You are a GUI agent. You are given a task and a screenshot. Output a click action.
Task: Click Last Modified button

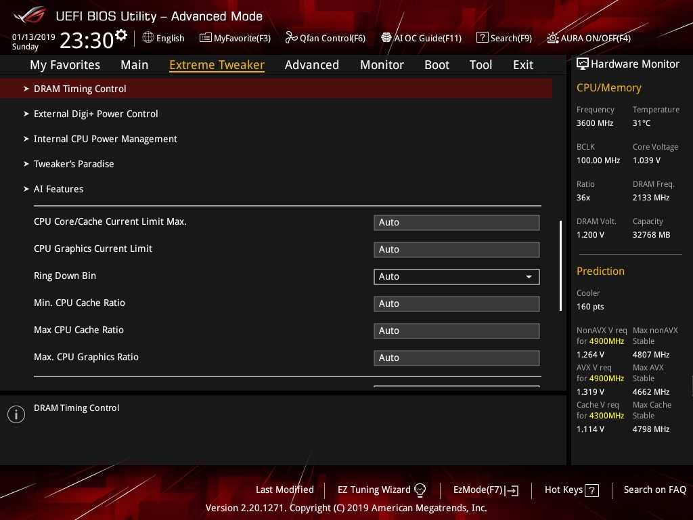(x=284, y=490)
